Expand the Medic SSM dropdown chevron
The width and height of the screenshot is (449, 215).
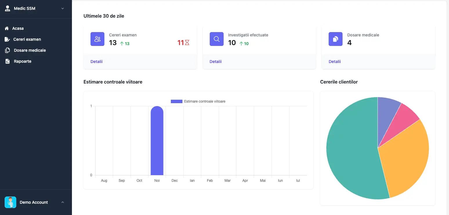tap(62, 8)
